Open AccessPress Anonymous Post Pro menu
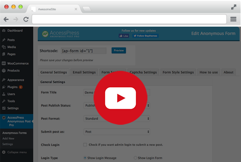 [x=16, y=121]
